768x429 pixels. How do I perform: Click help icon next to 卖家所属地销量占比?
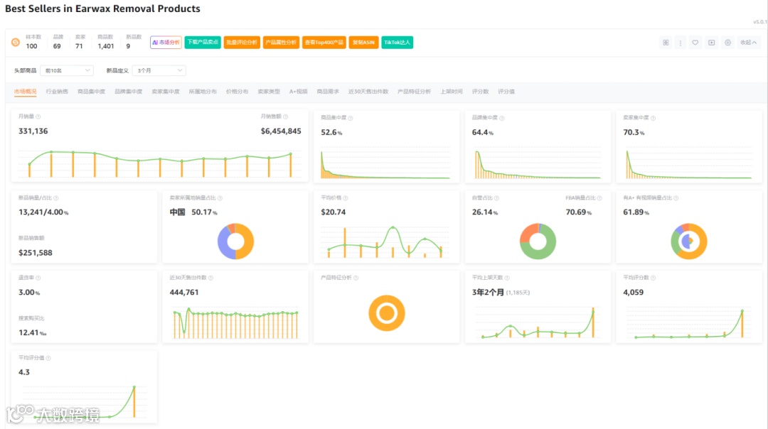220,198
